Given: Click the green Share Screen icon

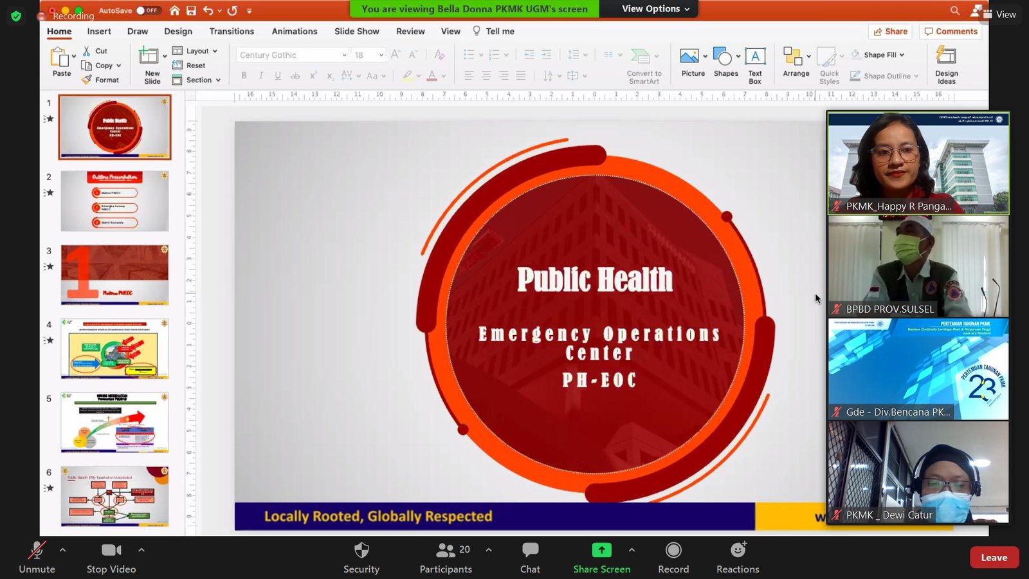Looking at the screenshot, I should [x=601, y=551].
